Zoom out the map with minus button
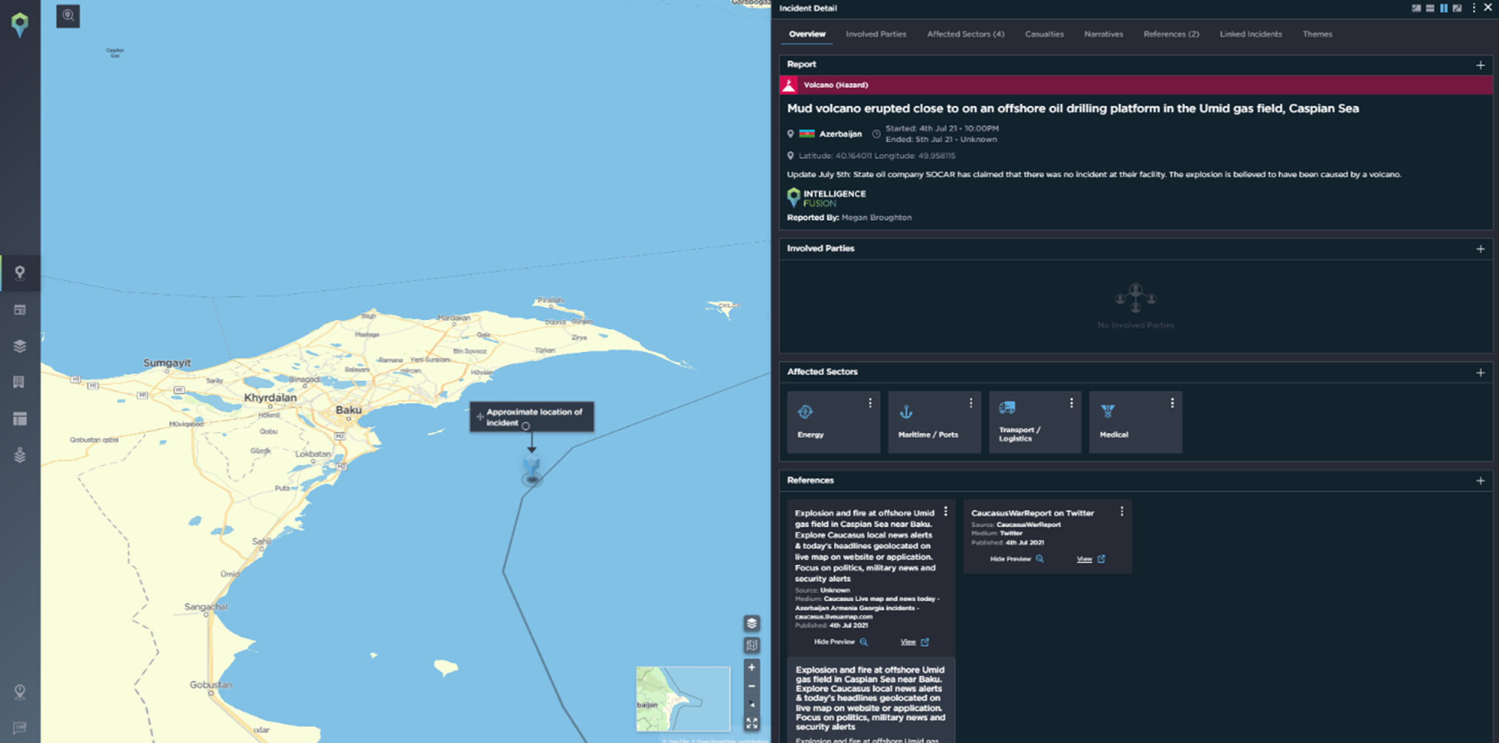1499x743 pixels. [752, 687]
